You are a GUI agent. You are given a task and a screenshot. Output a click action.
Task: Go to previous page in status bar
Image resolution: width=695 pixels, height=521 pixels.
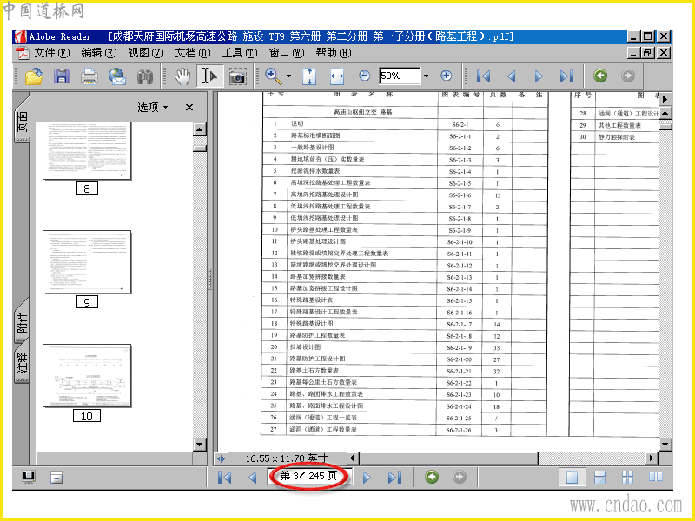click(x=253, y=477)
